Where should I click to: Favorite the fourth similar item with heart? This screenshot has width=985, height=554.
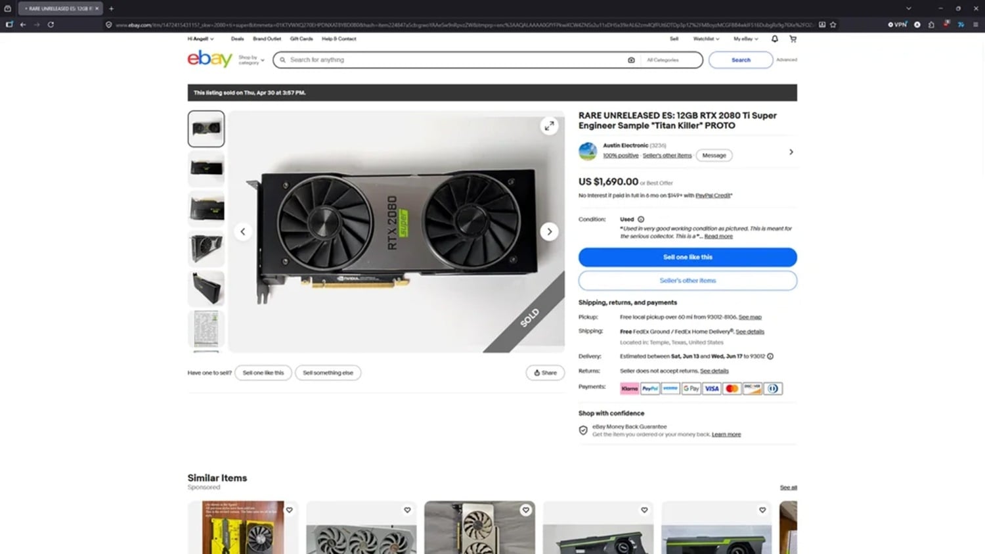[644, 510]
